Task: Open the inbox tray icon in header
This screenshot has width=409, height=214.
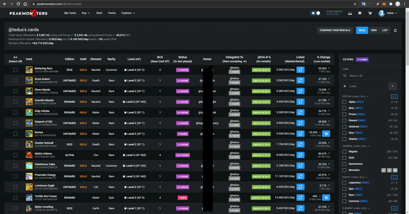Action: pos(350,13)
